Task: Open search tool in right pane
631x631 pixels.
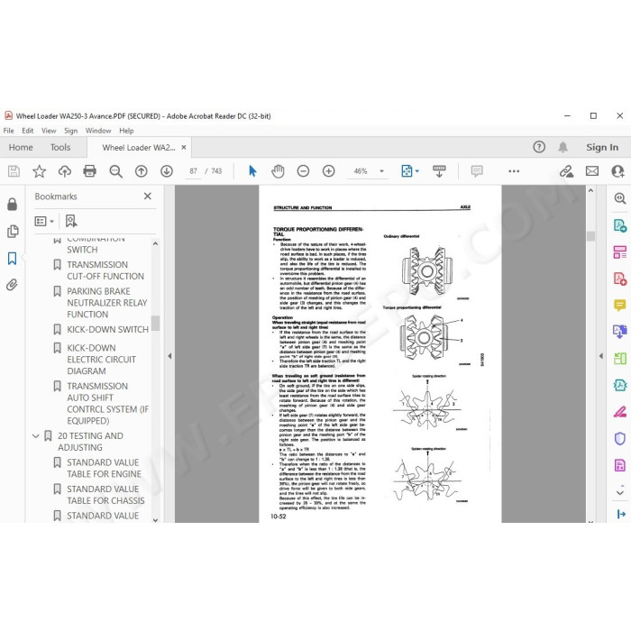Action: (x=620, y=198)
